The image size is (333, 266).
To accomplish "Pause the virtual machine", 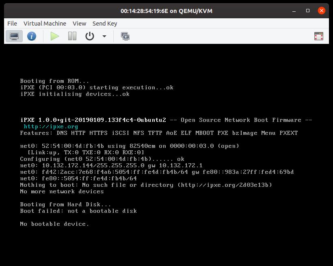I will click(72, 36).
